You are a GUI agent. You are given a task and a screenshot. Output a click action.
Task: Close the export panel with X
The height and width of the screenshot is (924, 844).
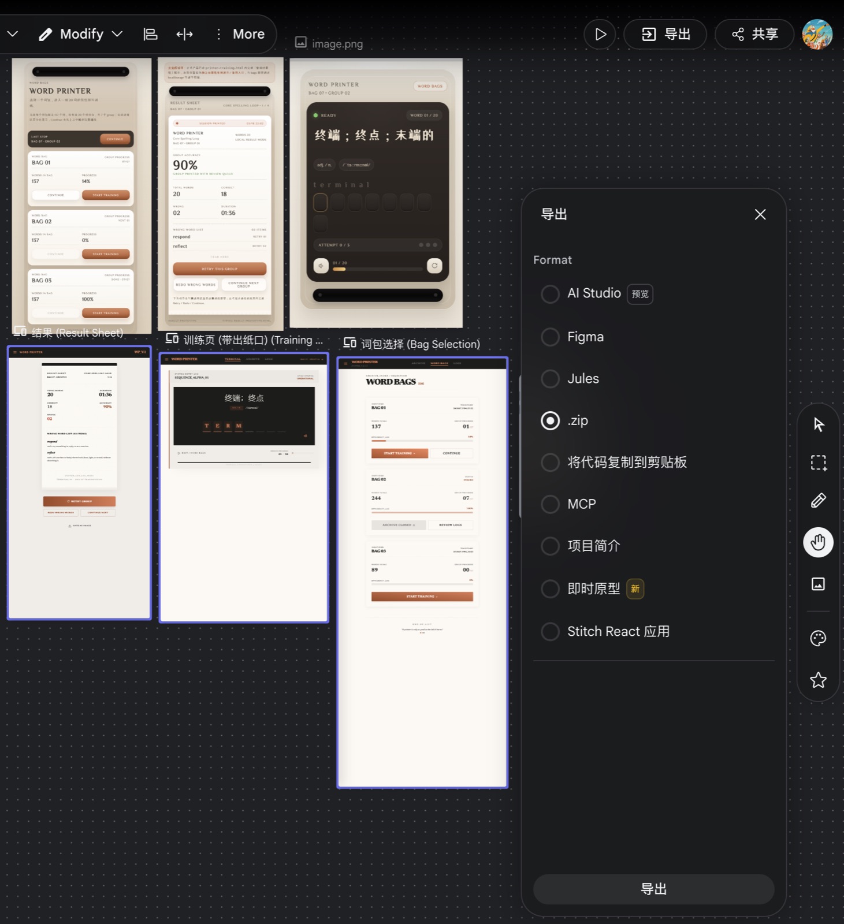(x=760, y=214)
